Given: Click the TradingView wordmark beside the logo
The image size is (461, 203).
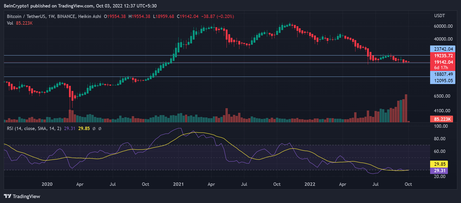Looking at the screenshot, I should [x=26, y=196].
